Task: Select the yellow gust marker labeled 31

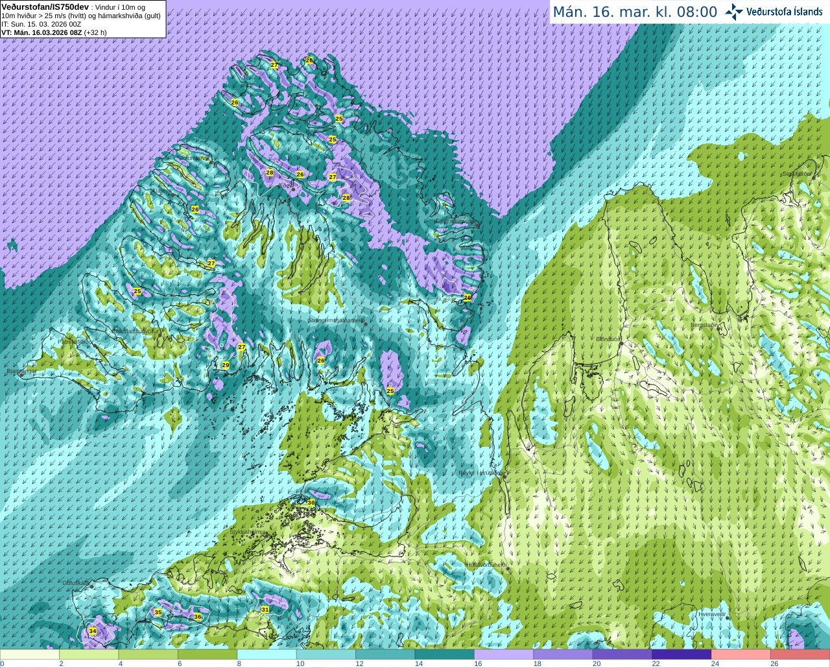Action: click(x=265, y=610)
